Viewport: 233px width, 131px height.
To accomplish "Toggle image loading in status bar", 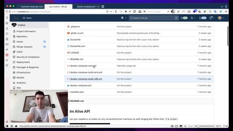I will (181, 126).
